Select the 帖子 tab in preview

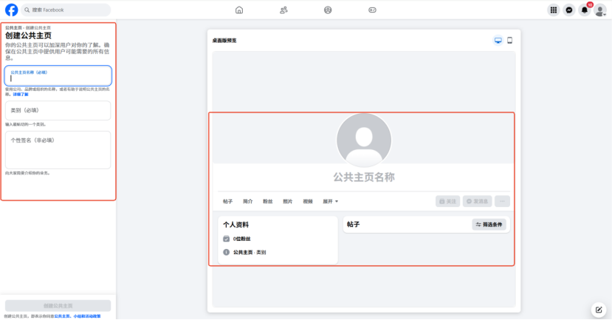point(228,201)
